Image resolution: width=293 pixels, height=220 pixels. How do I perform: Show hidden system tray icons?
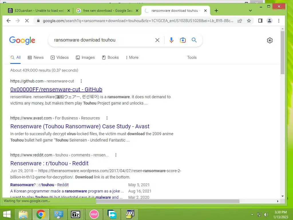click(x=252, y=215)
